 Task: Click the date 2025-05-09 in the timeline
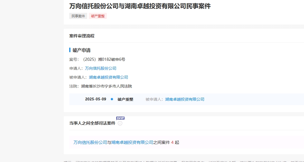tap(96, 99)
